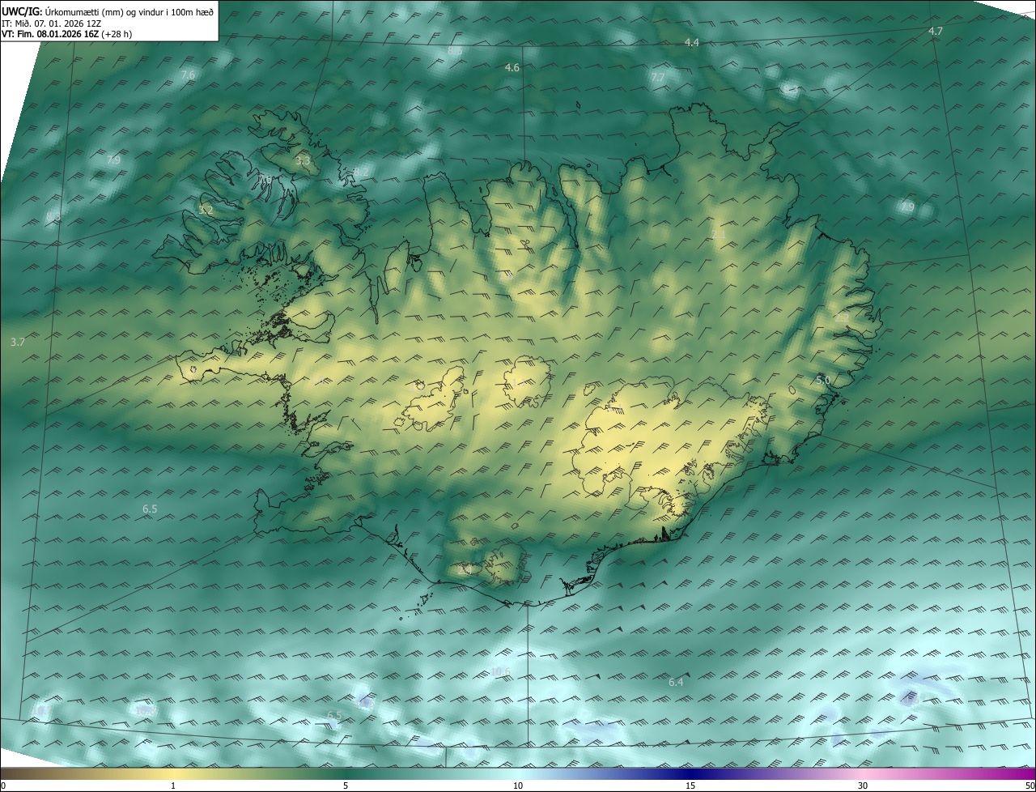Click the 4.7 value label on the map
Image resolution: width=1036 pixels, height=792 pixels.
936,31
